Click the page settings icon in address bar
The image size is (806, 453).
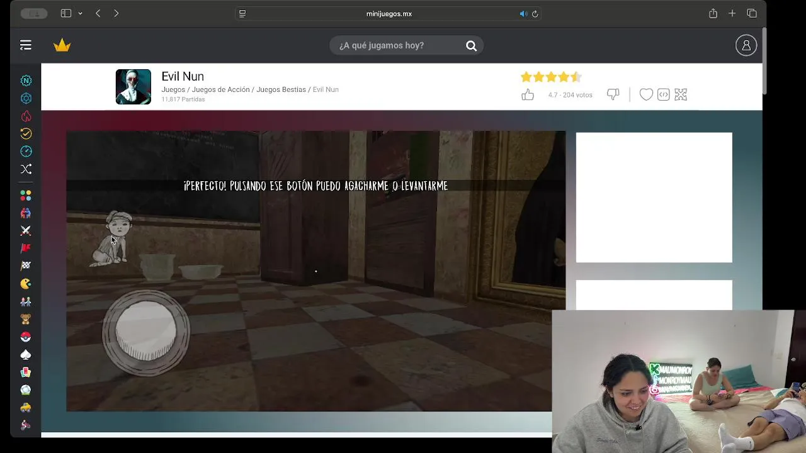[x=242, y=14]
